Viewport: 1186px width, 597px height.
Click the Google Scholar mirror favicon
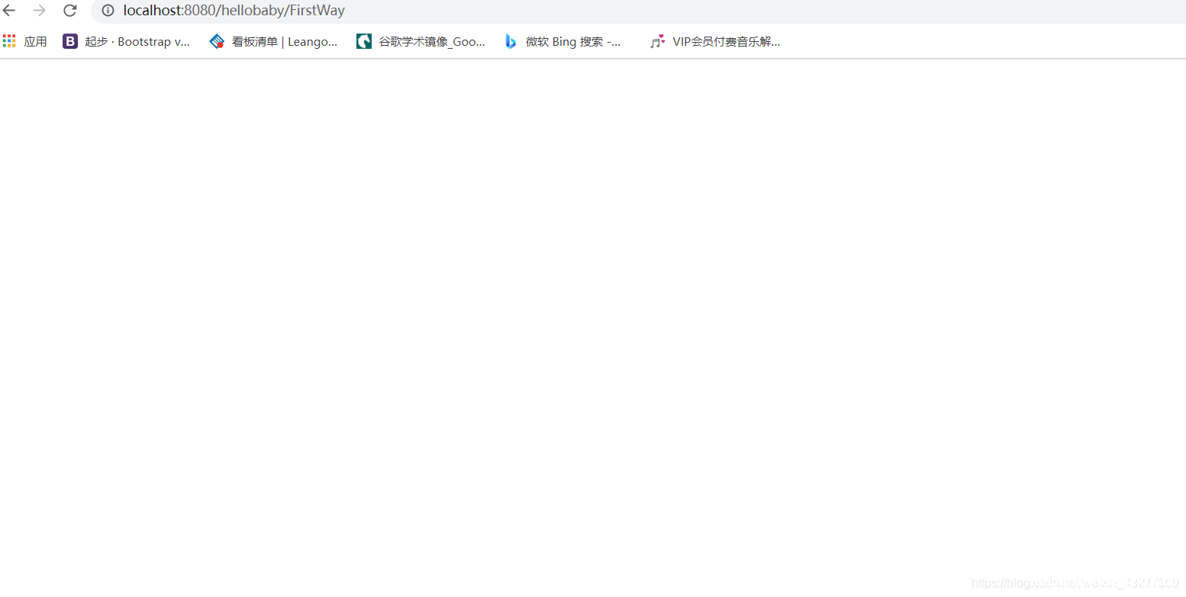(x=363, y=41)
